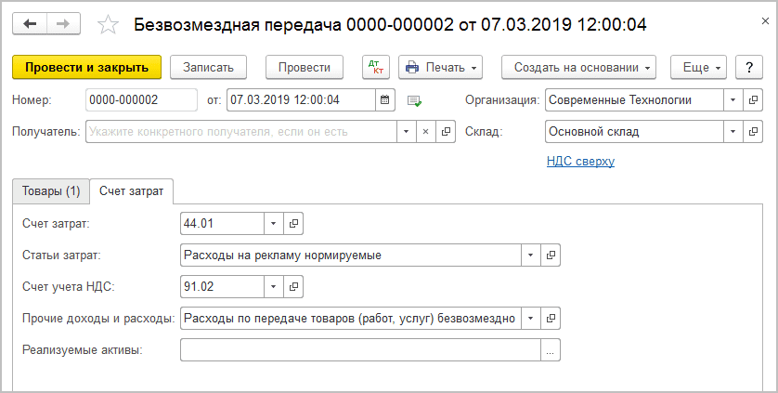
Task: Add document to favorites with star
Action: [108, 24]
